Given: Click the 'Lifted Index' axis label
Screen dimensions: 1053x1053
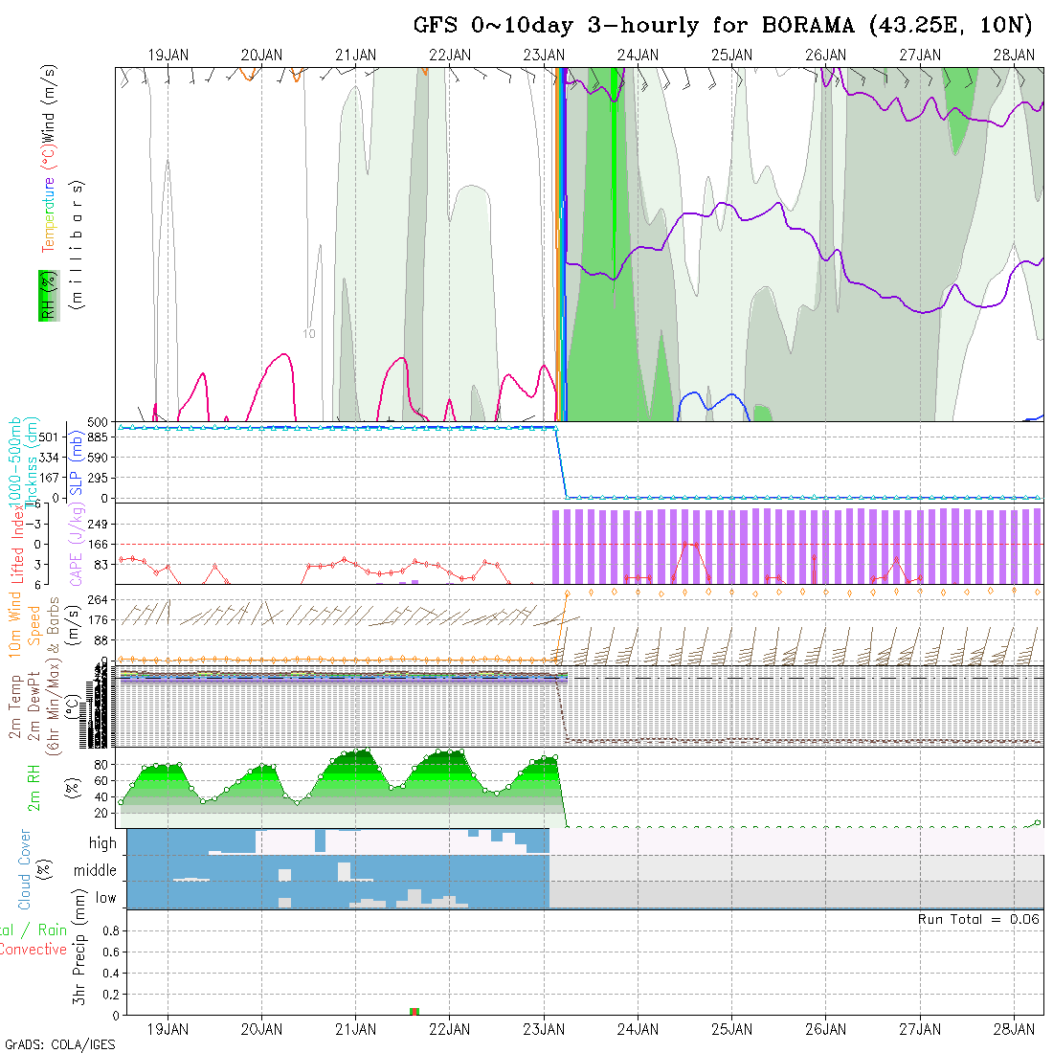Looking at the screenshot, I should [x=17, y=544].
